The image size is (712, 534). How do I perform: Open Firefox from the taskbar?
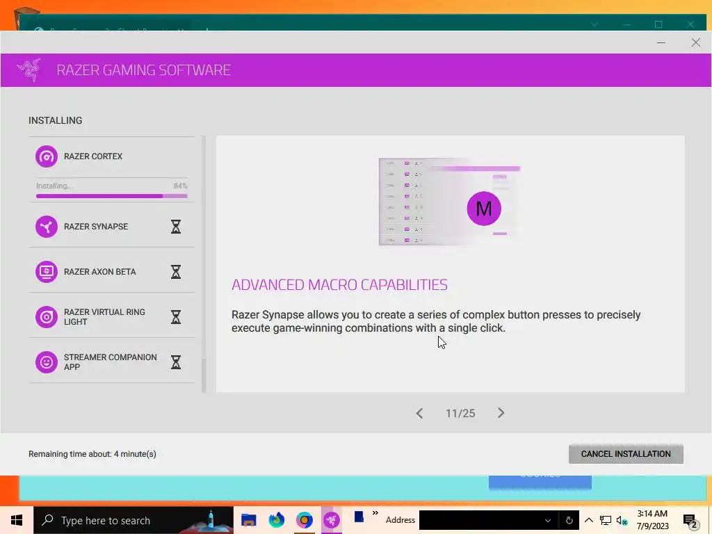[276, 520]
